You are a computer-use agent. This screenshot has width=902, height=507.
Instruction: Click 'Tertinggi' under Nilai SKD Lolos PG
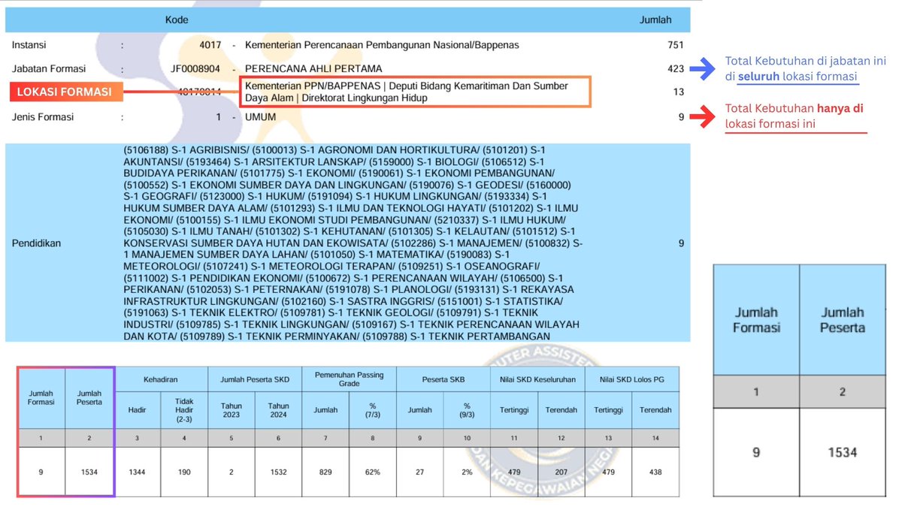[x=608, y=410]
